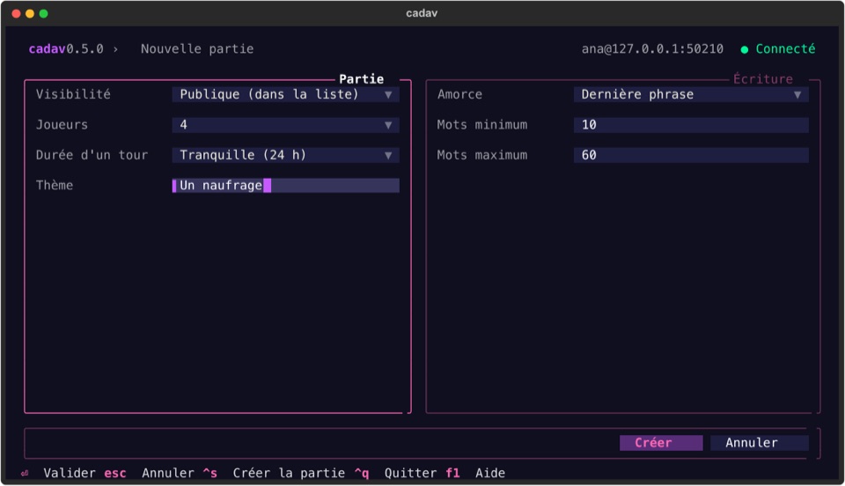The height and width of the screenshot is (486, 845).
Task: Click the yellow minimize window button
Action: (x=30, y=13)
